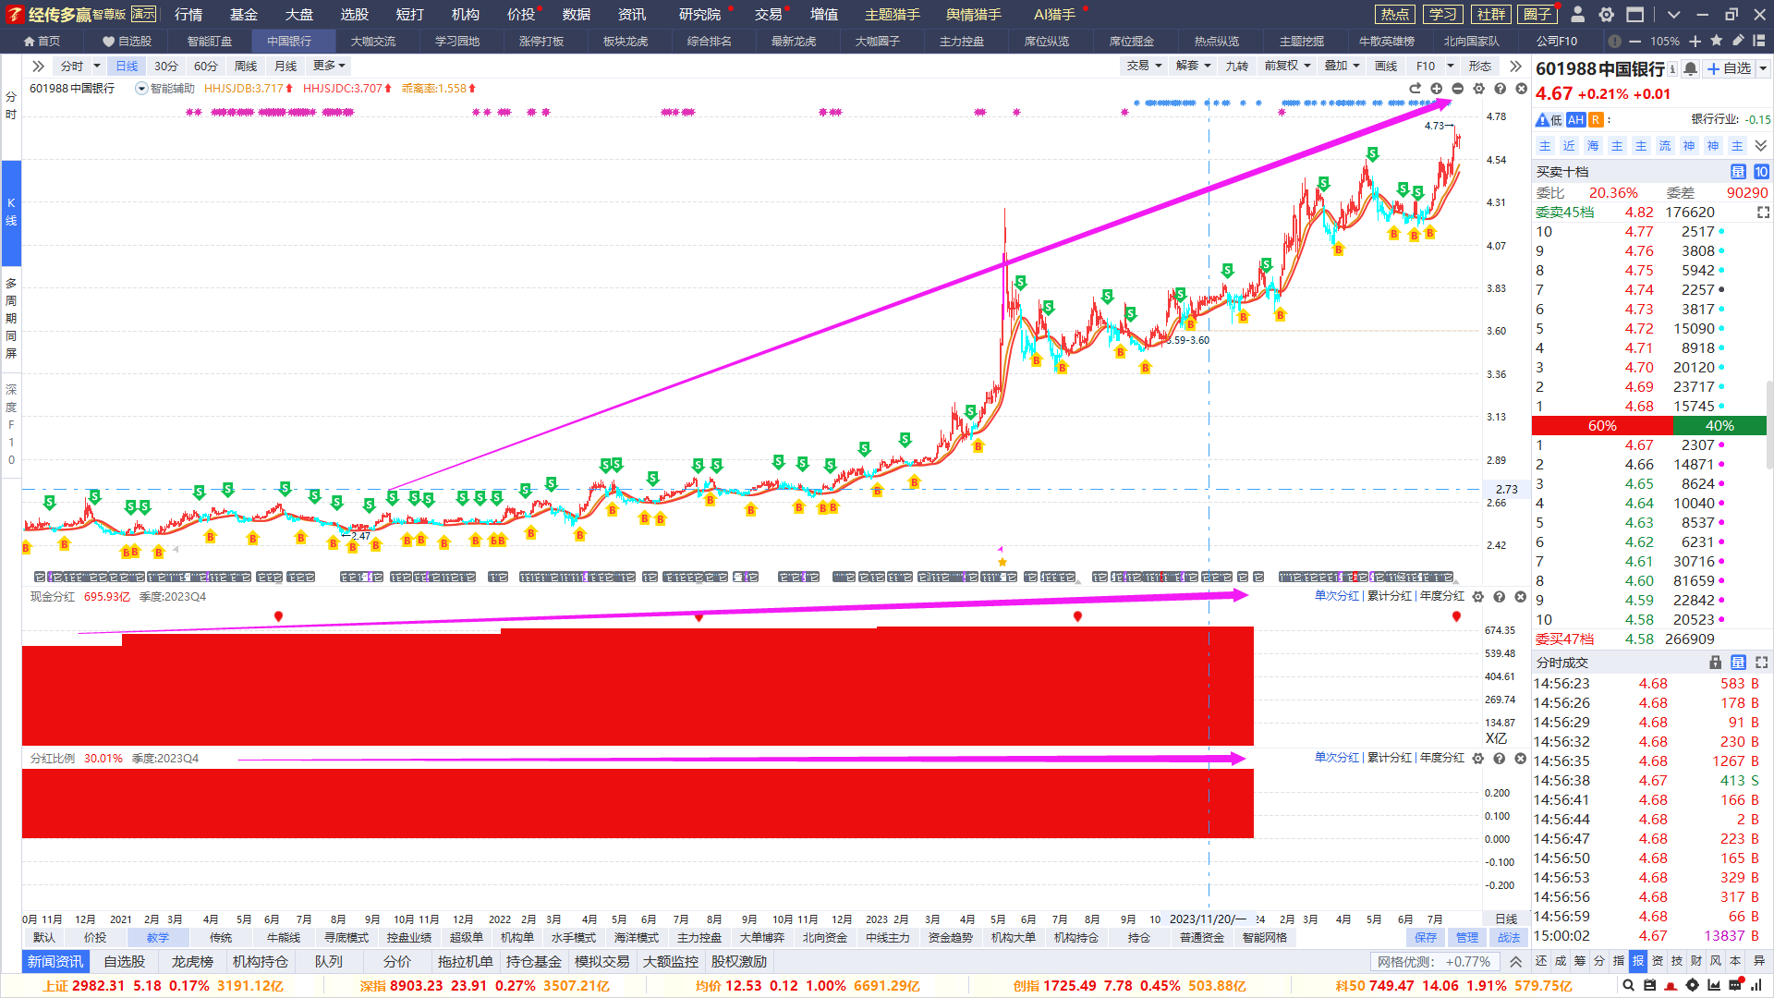Click the search magnifier in status bar
The width and height of the screenshot is (1774, 998).
(1628, 986)
